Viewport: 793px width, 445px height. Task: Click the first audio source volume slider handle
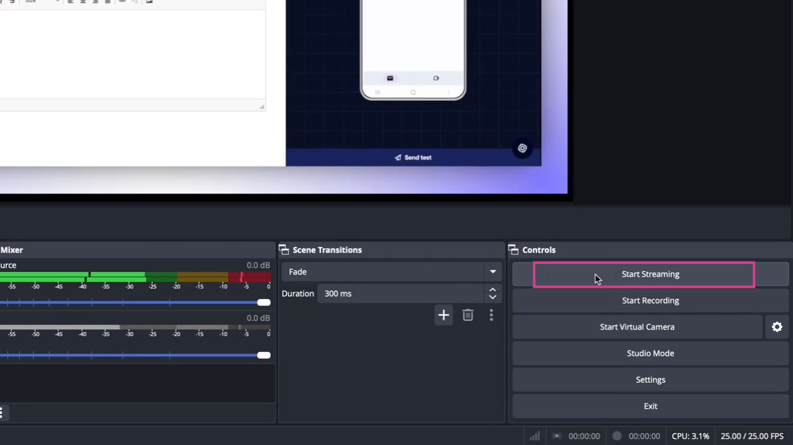[263, 302]
